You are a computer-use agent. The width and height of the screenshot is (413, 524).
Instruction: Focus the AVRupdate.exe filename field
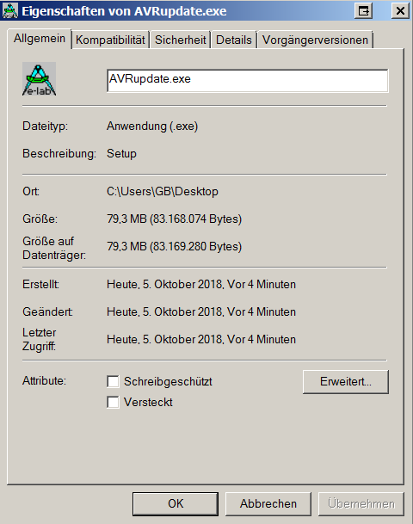248,81
